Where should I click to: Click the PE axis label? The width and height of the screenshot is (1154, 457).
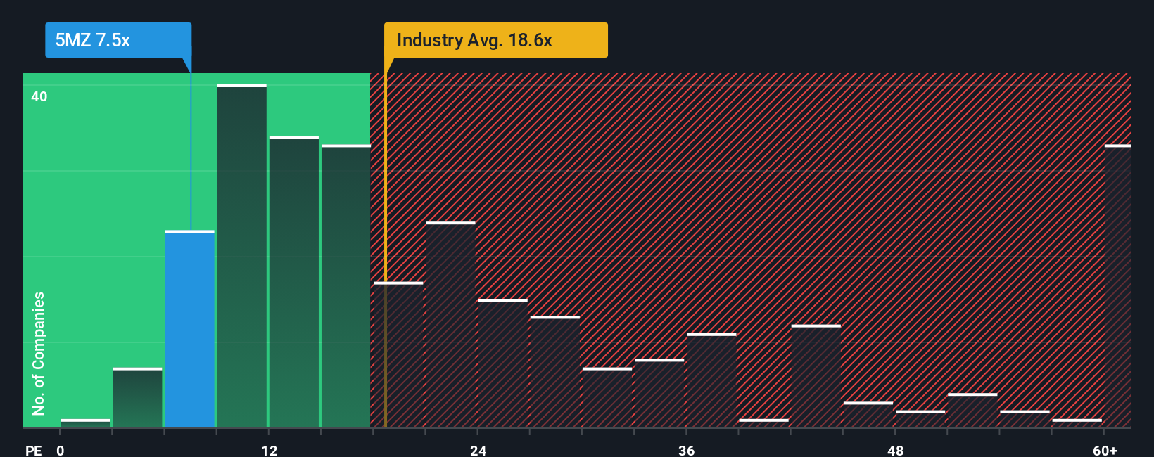pos(34,450)
